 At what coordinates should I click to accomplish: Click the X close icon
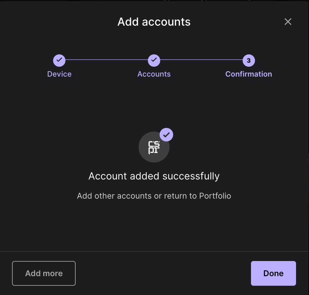point(288,22)
